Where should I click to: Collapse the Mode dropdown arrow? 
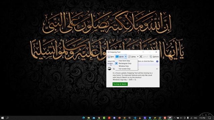(126, 57)
